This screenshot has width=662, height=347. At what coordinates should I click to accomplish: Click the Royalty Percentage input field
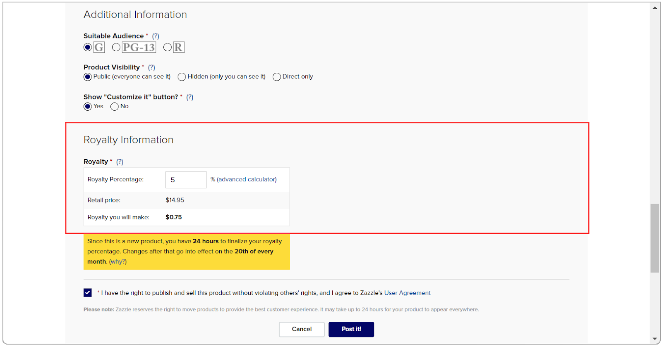click(186, 180)
